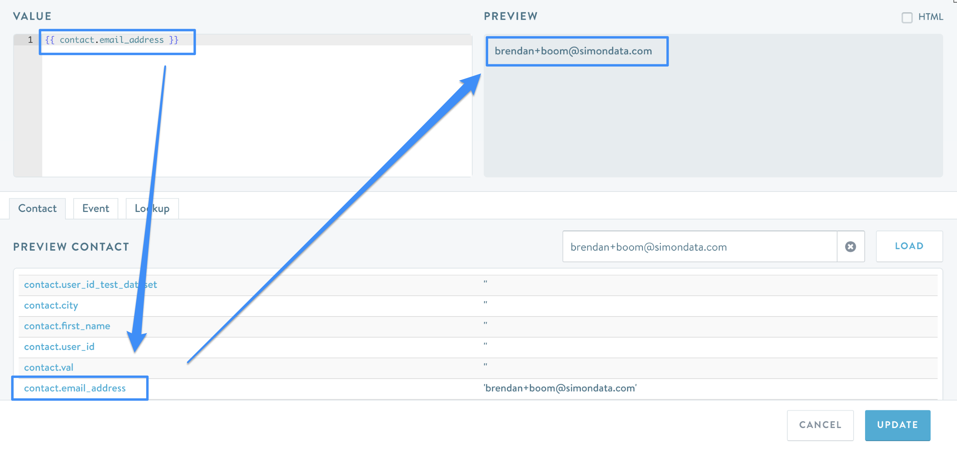The height and width of the screenshot is (450, 957).
Task: Insert the contact.city field link
Action: pyautogui.click(x=51, y=305)
